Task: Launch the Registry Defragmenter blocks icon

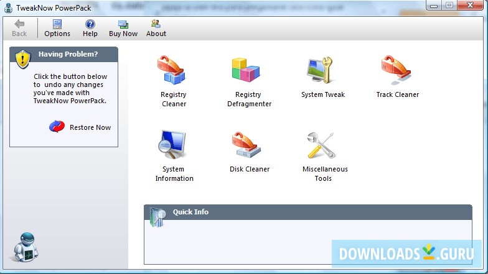Action: coord(245,70)
